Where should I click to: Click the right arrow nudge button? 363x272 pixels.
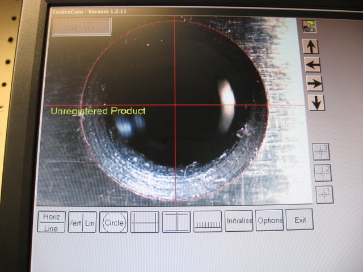[x=314, y=84]
